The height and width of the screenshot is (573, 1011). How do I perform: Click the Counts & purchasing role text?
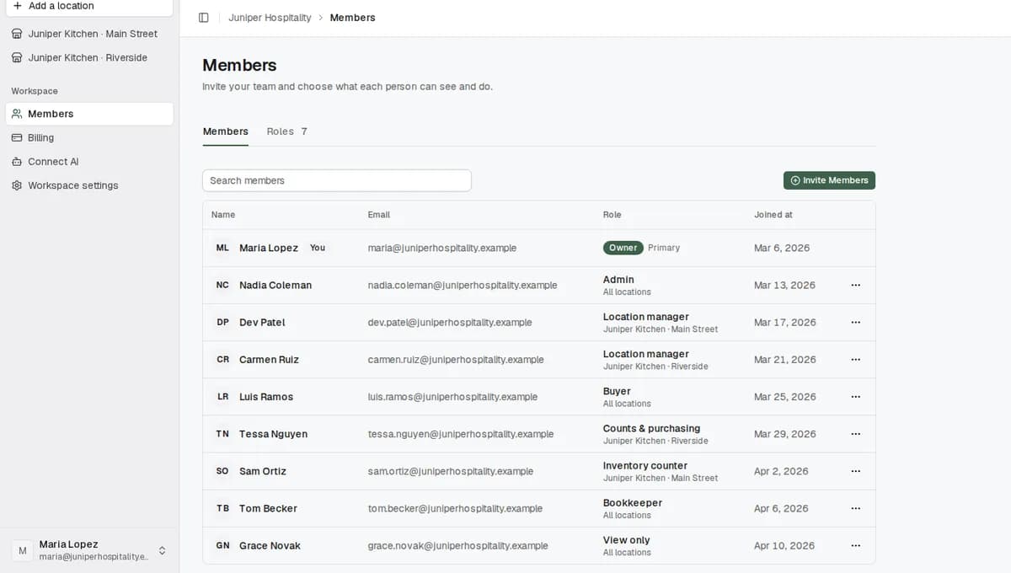pos(651,428)
